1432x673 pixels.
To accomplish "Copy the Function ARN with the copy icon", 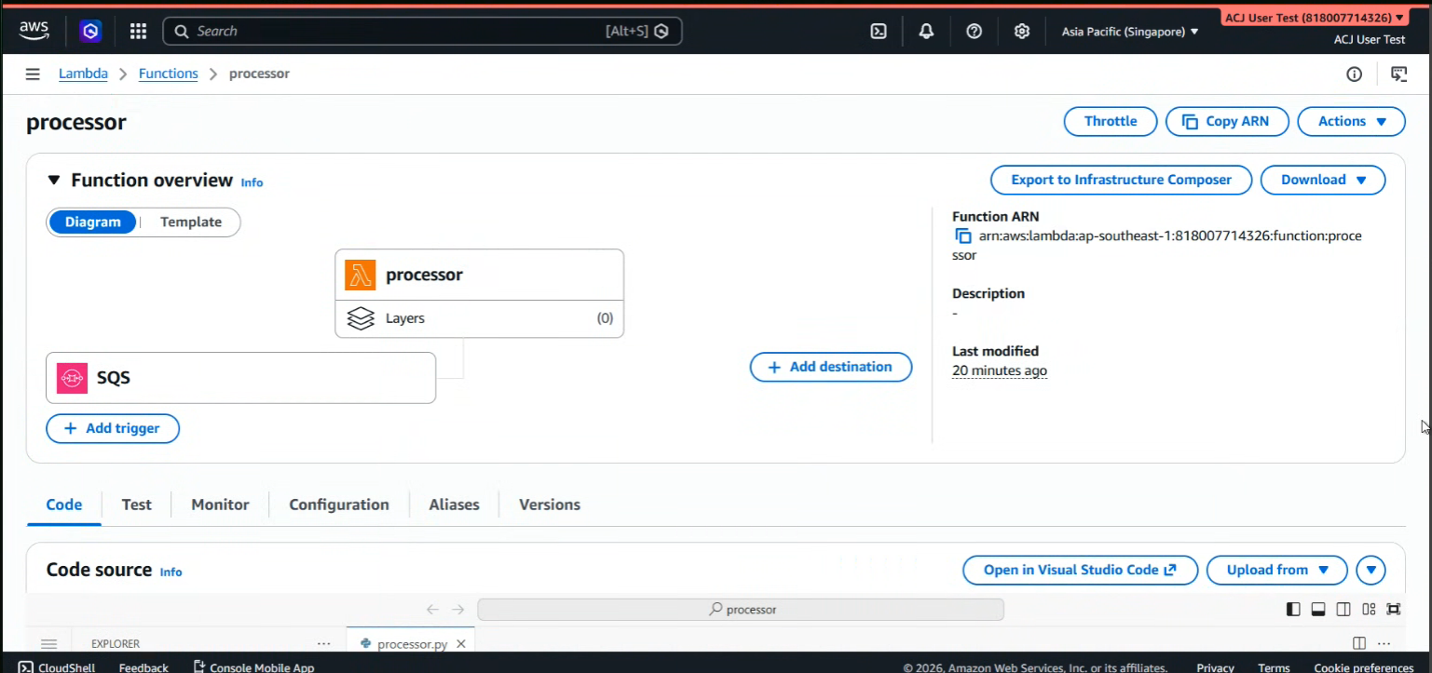I will (x=963, y=236).
